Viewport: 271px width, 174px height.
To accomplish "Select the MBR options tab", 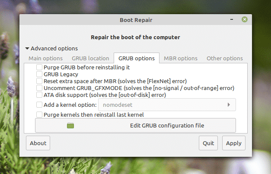I will tap(180, 58).
